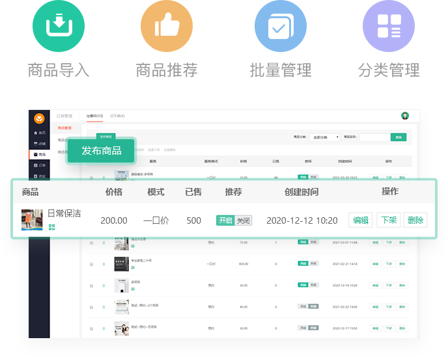Image resolution: width=448 pixels, height=357 pixels.
Task: Tick checkbox of the 2020-12-16 row
Action: (91, 285)
